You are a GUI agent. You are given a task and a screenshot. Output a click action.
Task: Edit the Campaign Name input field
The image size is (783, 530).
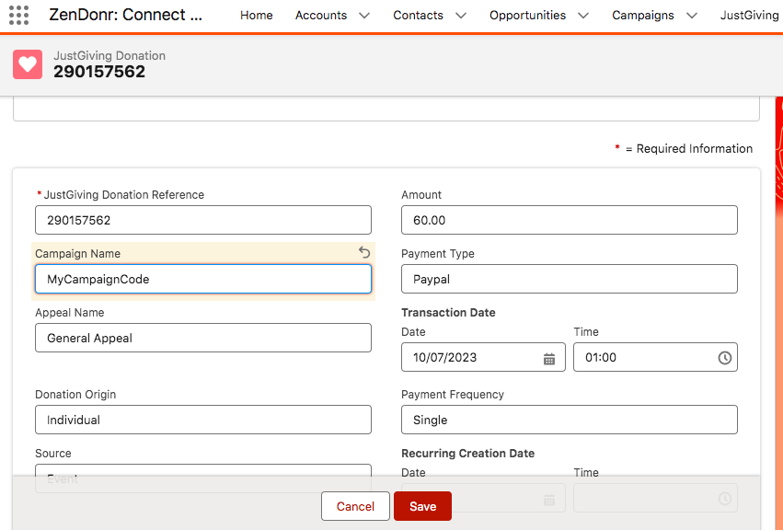(203, 279)
